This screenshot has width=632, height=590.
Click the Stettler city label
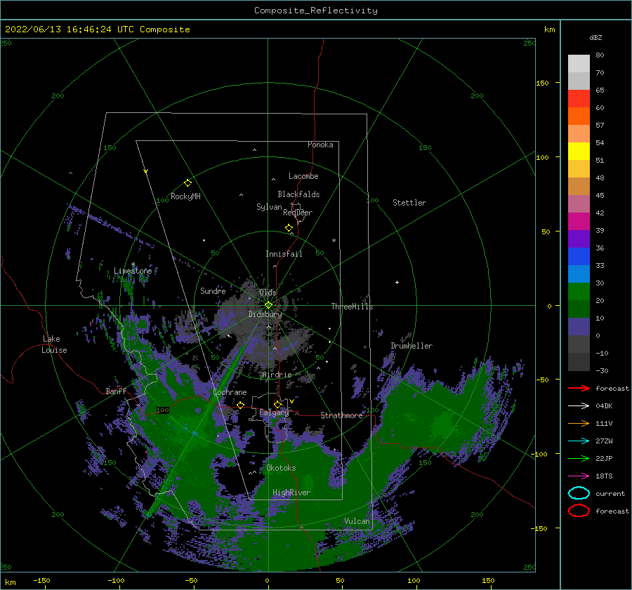coord(409,203)
